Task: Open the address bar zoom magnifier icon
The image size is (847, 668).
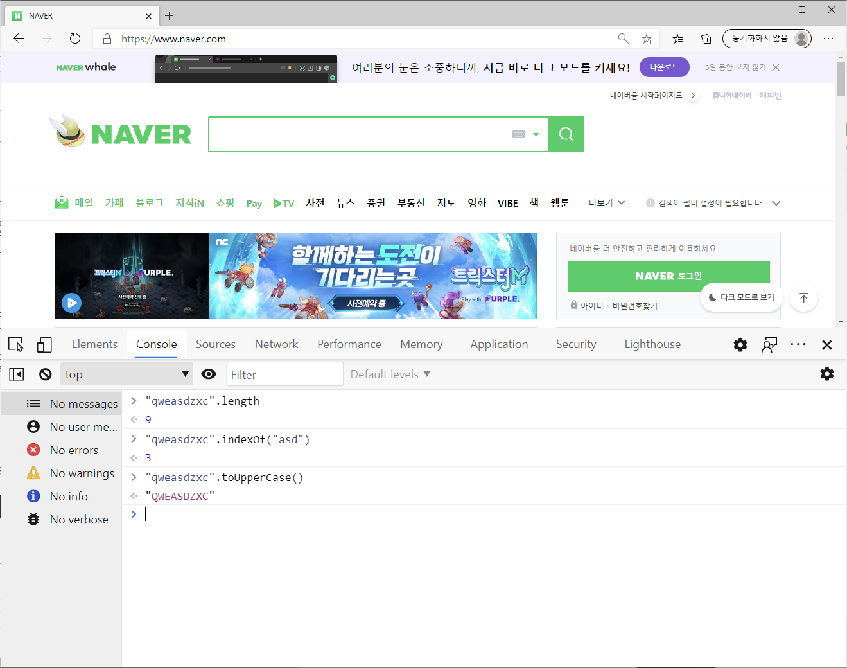Action: coord(623,39)
